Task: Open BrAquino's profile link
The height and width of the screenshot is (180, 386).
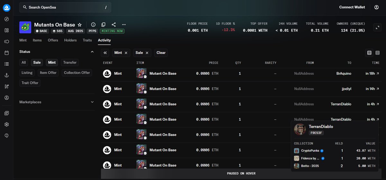Action: tap(344, 73)
